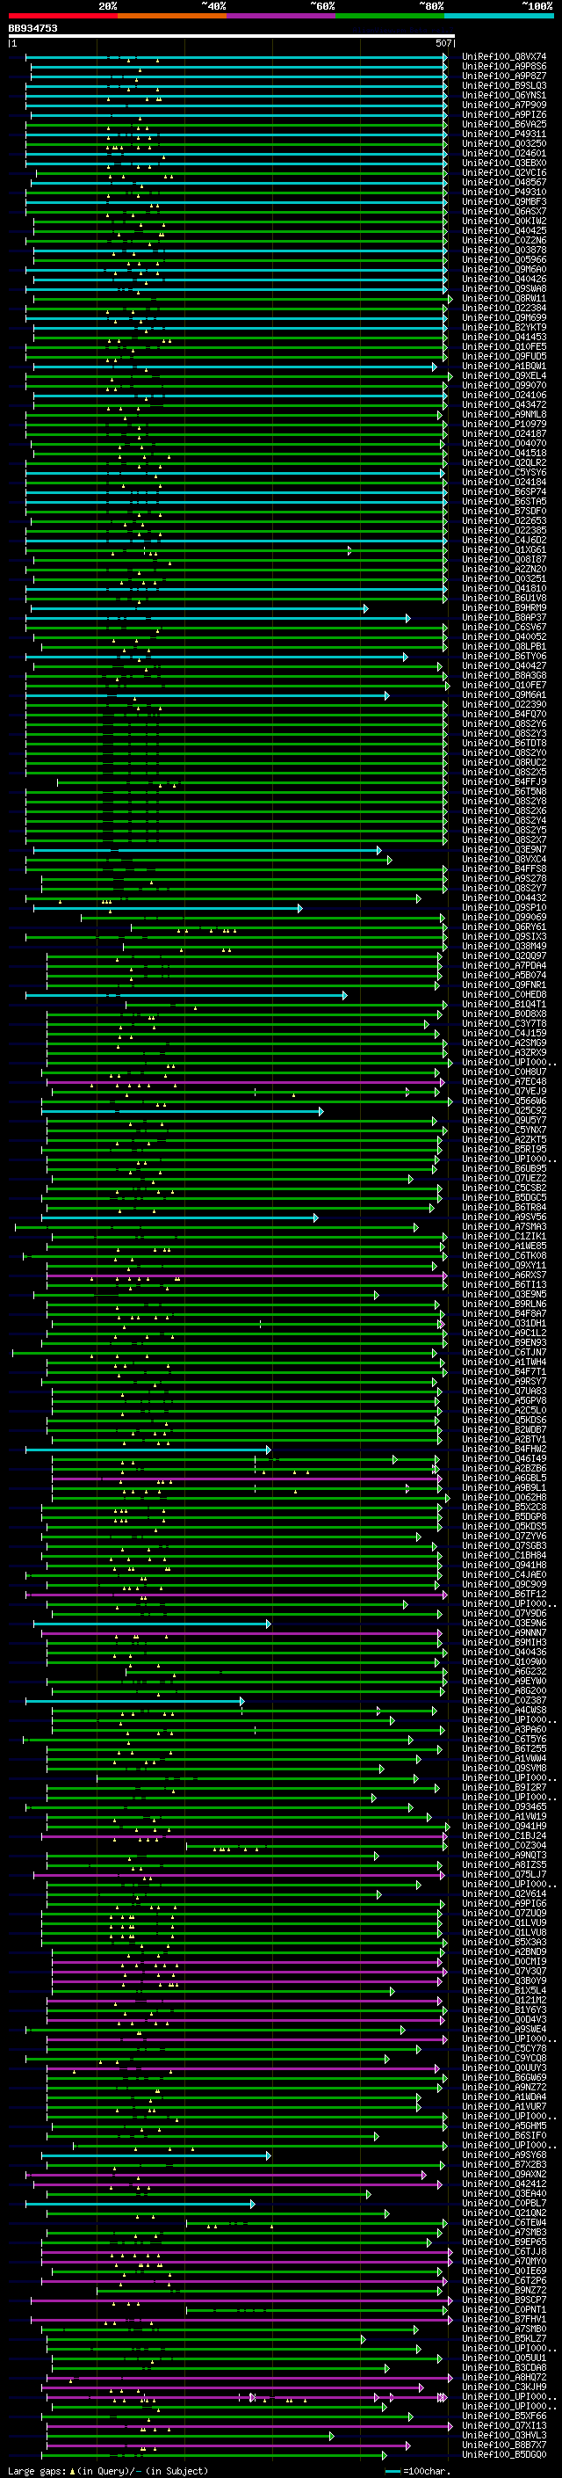Click the red 20% identity legend segment
562x2478 pixels.
[x=62, y=17]
